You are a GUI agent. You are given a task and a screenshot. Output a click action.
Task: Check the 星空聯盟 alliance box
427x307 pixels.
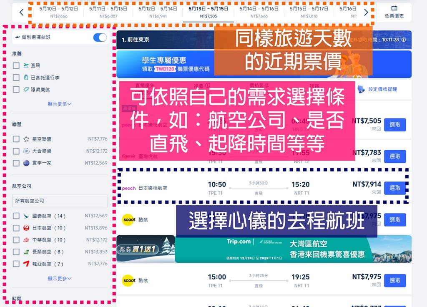tap(16, 139)
